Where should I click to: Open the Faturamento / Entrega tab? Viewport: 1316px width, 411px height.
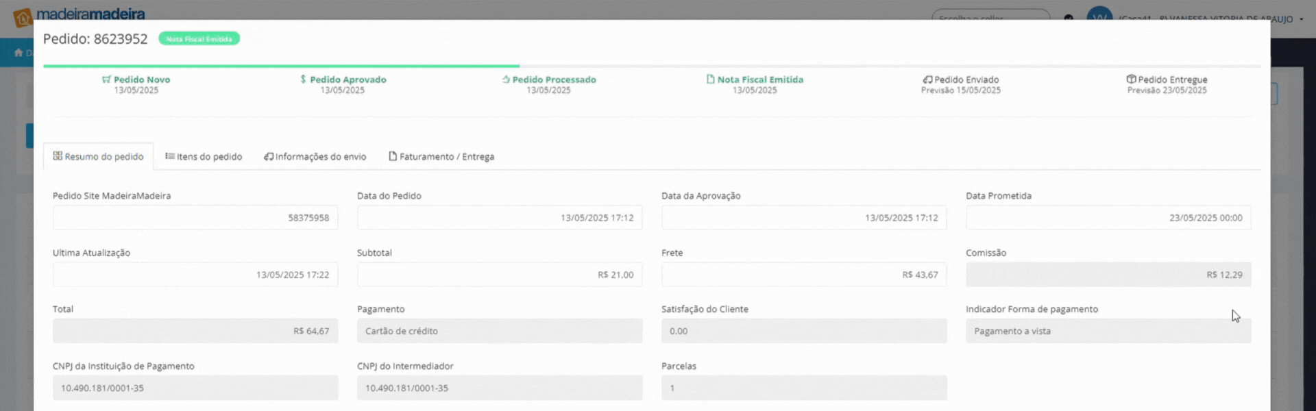coord(441,157)
